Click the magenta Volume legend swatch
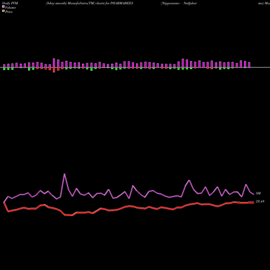Screen dimensions: 270x270 3,6
